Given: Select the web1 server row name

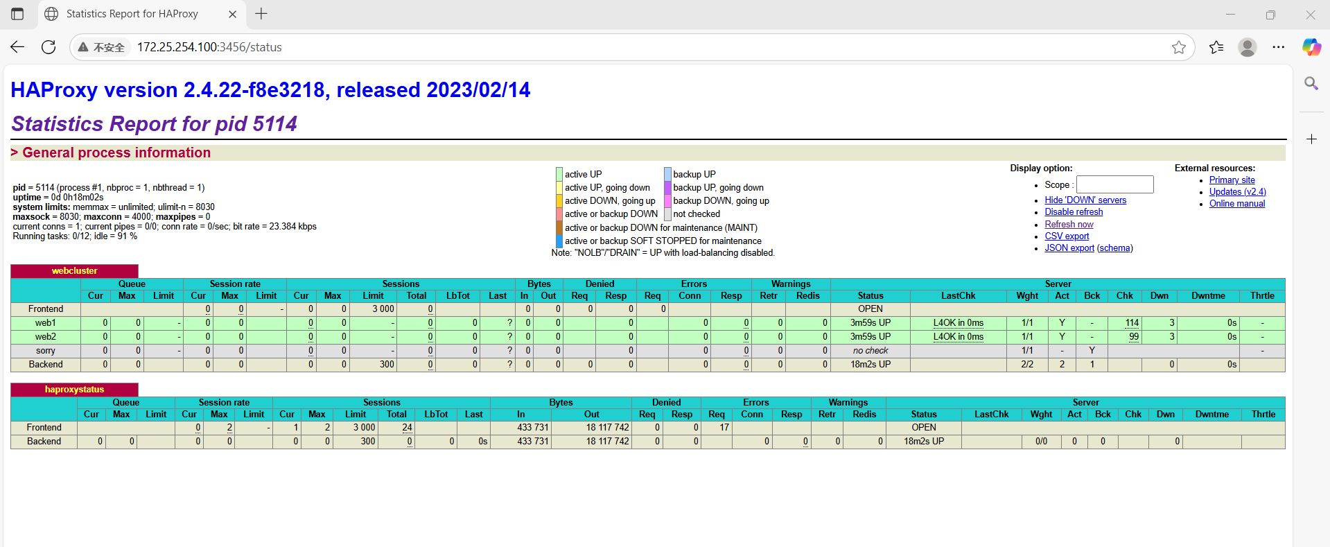Looking at the screenshot, I should coord(45,323).
